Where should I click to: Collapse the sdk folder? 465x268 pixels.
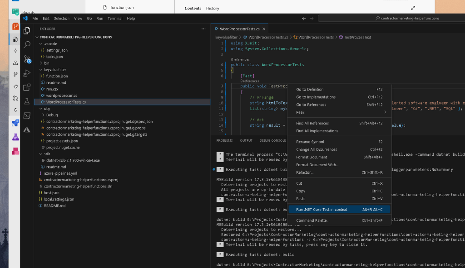[41, 154]
